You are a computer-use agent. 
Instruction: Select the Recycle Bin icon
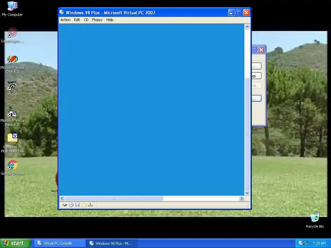315,221
